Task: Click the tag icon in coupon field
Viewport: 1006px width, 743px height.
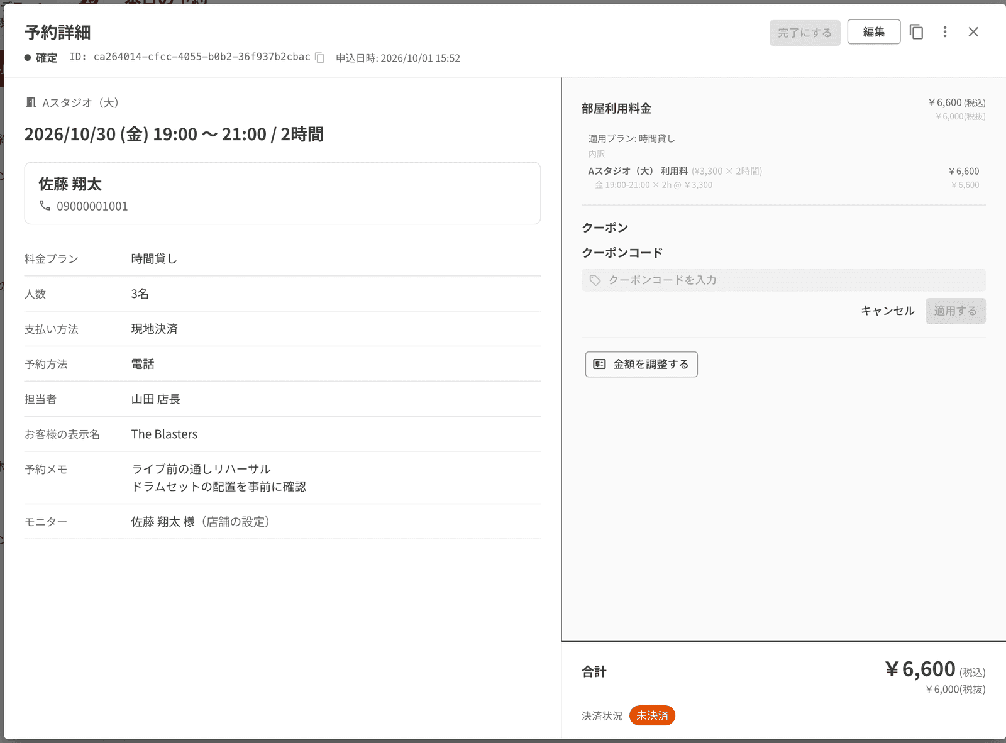Action: click(595, 280)
